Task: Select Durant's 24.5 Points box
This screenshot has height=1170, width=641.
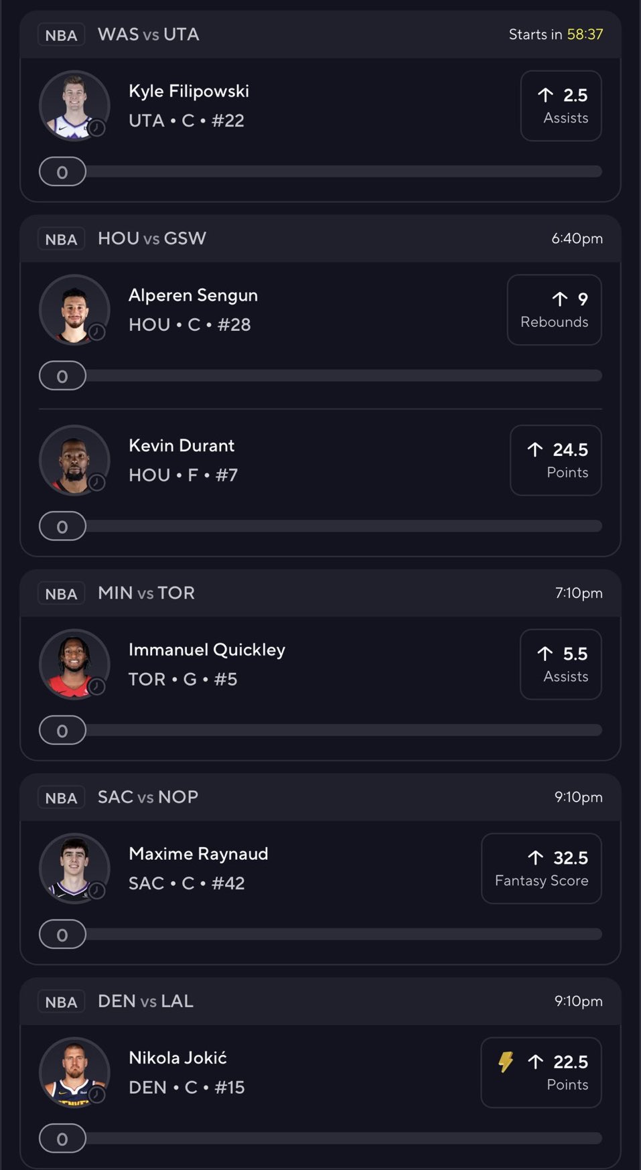Action: coord(555,460)
